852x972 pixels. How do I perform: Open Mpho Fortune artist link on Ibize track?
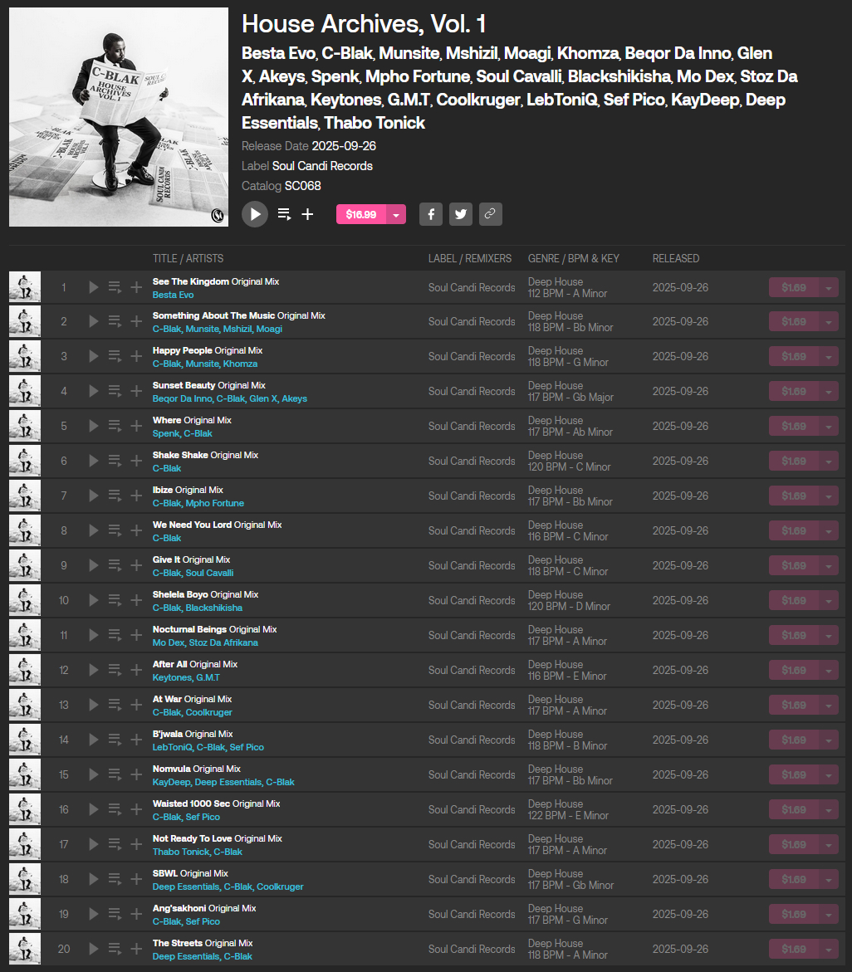[x=214, y=503]
